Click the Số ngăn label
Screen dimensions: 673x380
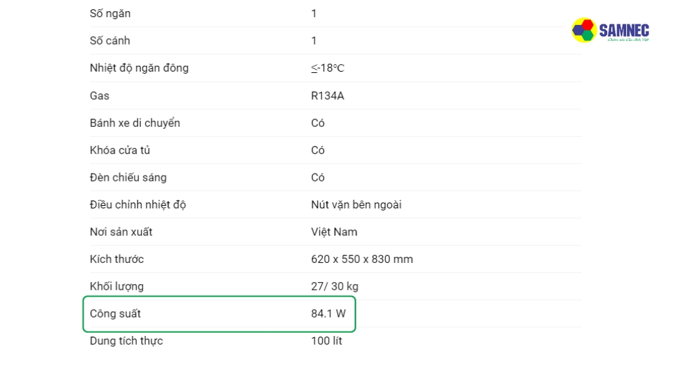pos(110,14)
